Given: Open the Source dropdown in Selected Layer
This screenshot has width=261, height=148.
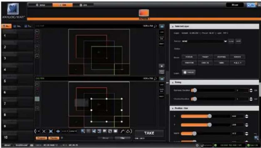Looking at the screenshot, I should 204,41.
